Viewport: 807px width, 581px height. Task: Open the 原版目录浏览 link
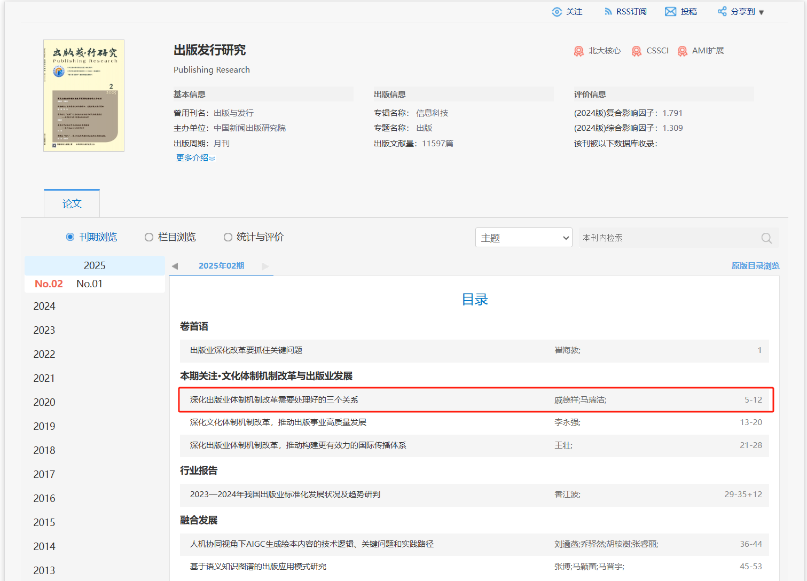[x=755, y=266]
